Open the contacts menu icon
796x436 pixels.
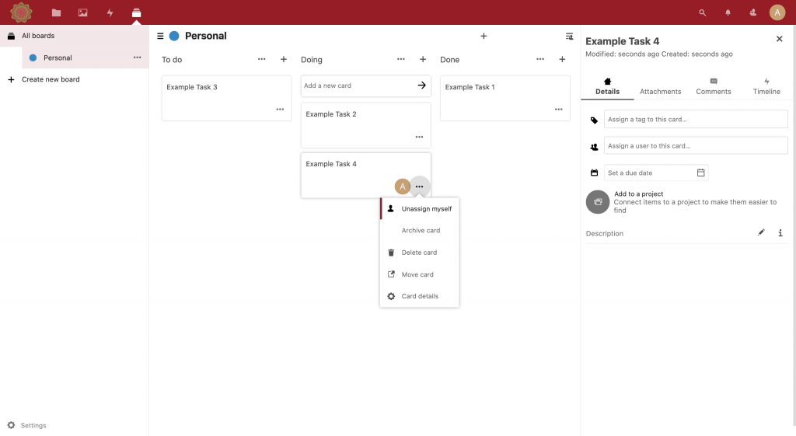point(752,12)
